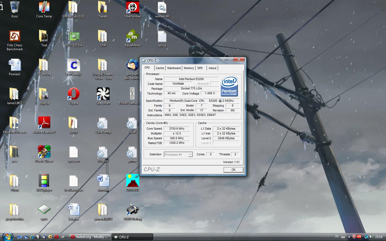Click the Bus Speed 300.0 MHz value
386x241 pixels.
(x=177, y=138)
